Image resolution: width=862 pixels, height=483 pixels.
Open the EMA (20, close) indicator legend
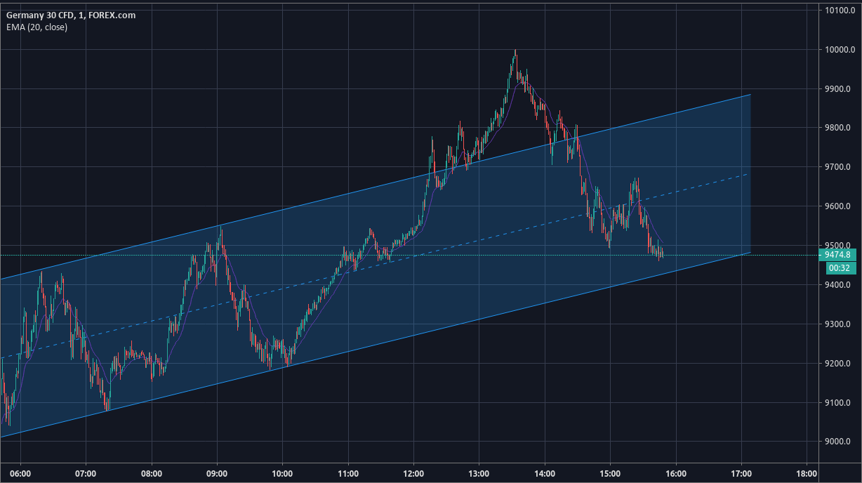point(37,29)
